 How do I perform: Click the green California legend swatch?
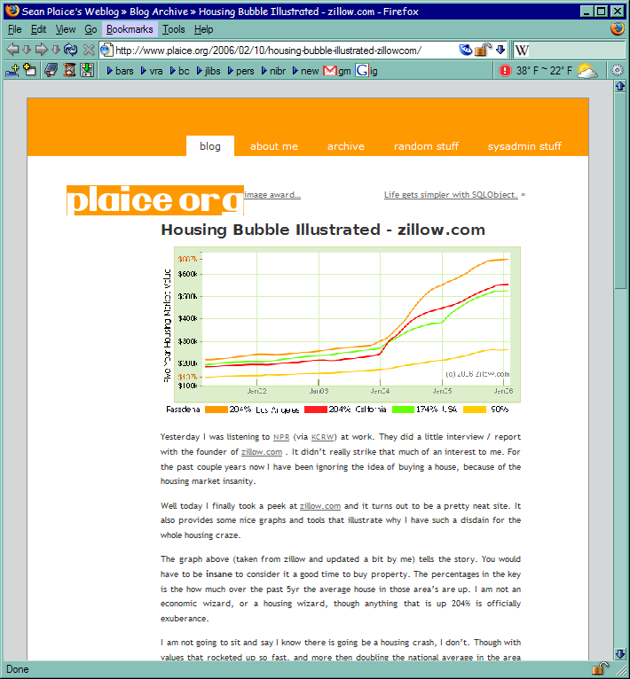pyautogui.click(x=403, y=410)
